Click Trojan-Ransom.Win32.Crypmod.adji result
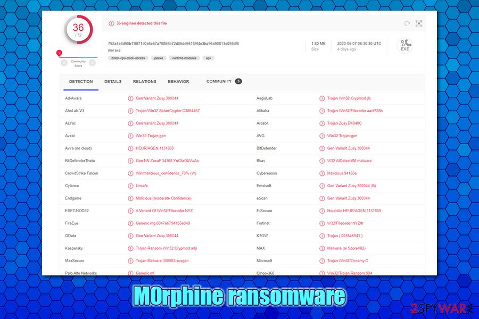The image size is (479, 319). tap(166, 248)
